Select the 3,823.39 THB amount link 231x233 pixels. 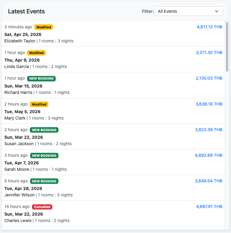pos(208,130)
